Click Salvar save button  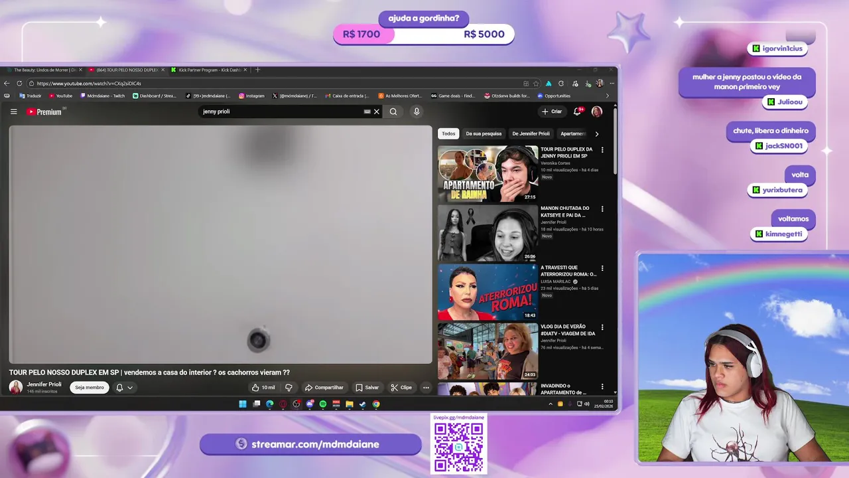coord(367,388)
